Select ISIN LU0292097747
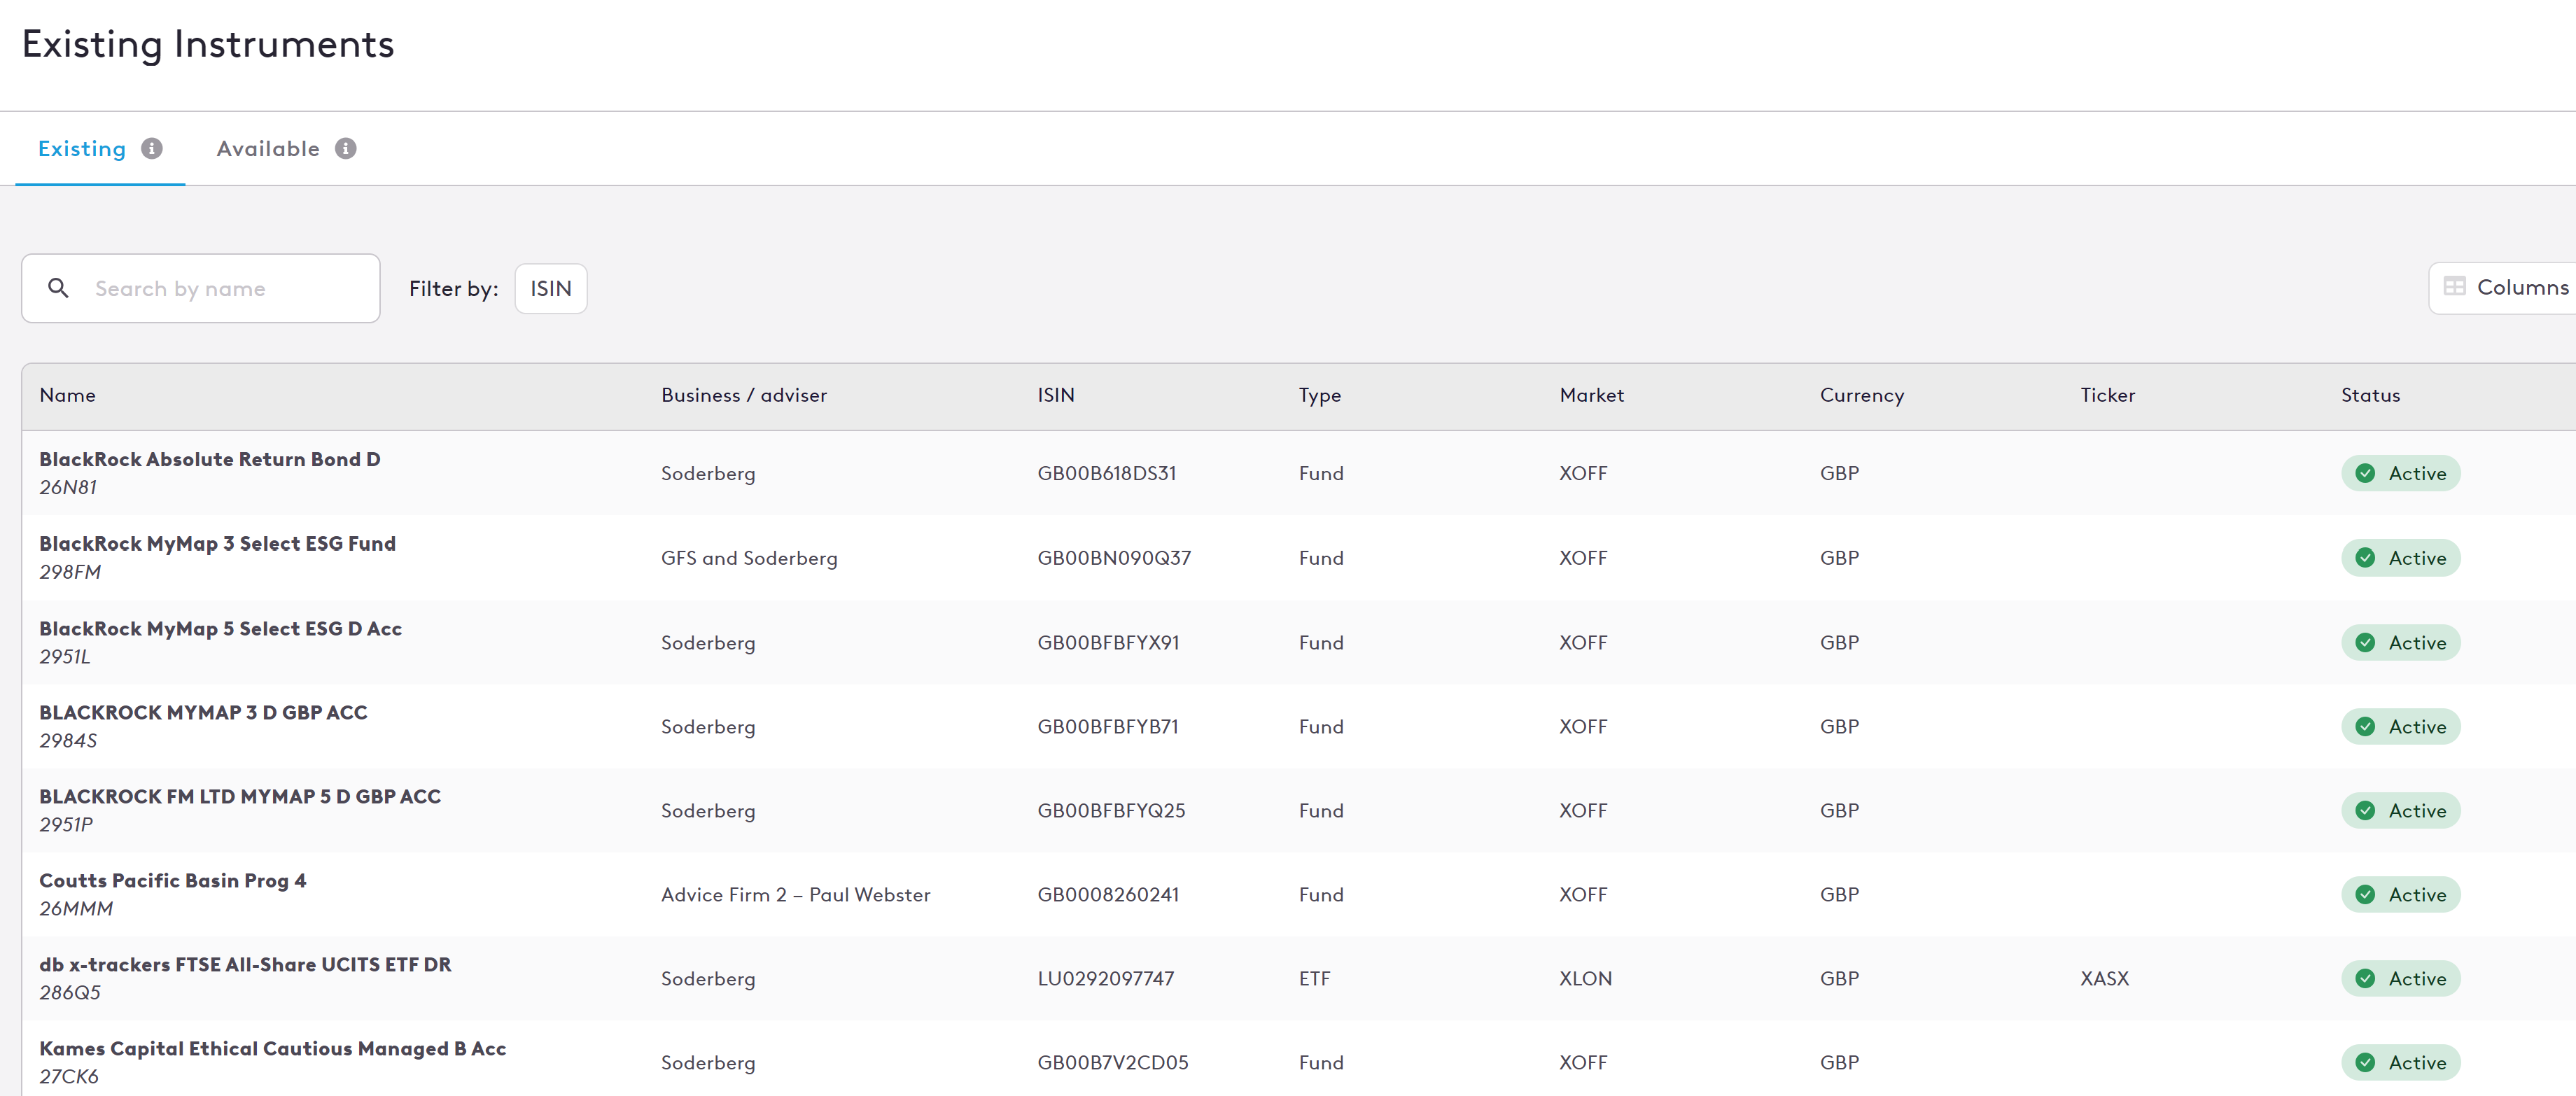Viewport: 2576px width, 1096px height. 1106,979
